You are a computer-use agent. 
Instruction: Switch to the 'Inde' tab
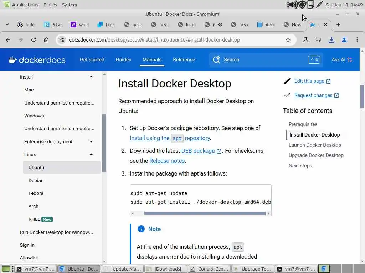click(26, 25)
